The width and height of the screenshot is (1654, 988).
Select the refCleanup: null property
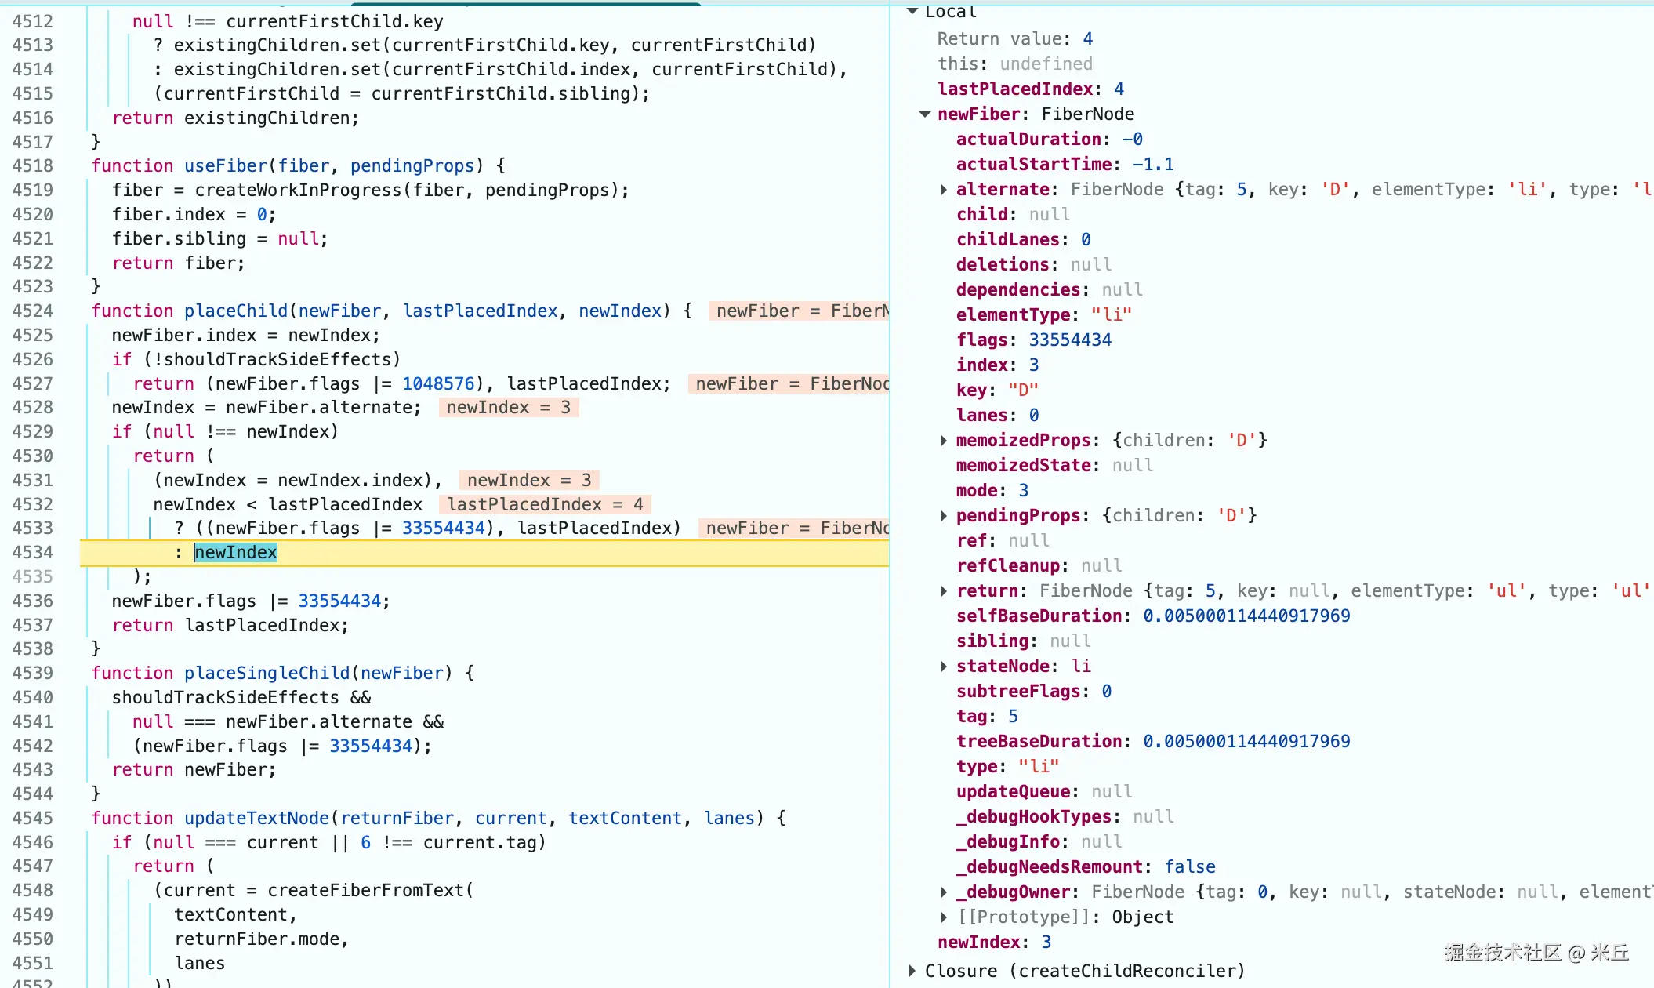pos(1039,566)
